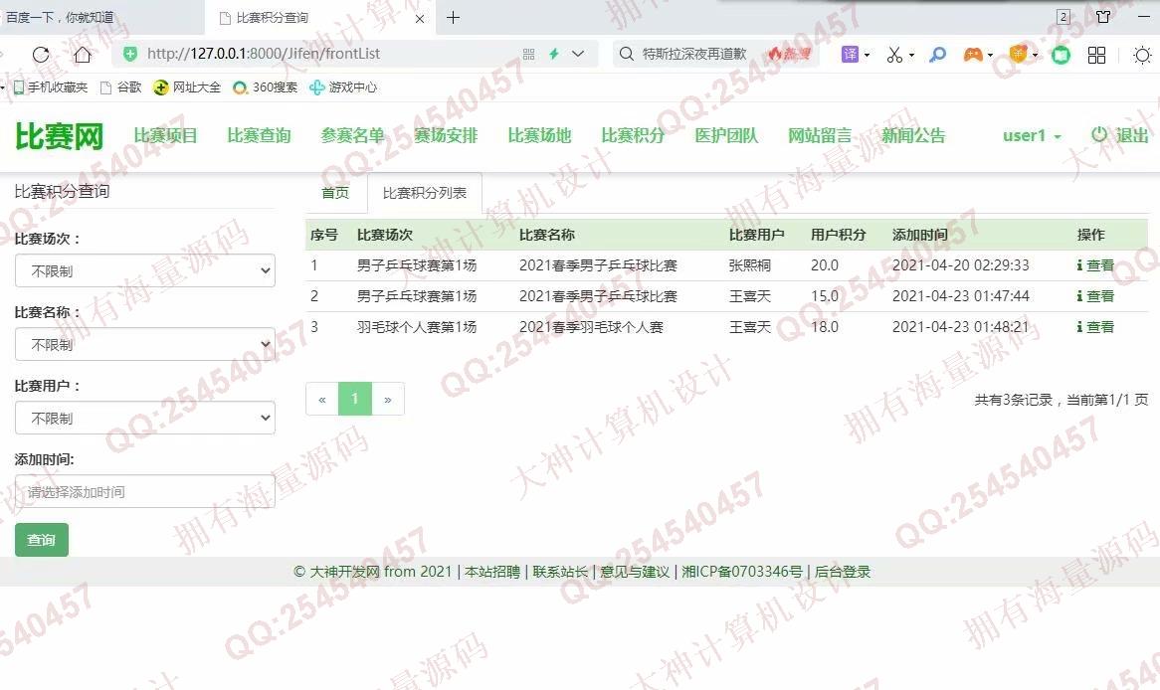Open the 比赛名称 dropdown
Image resolution: width=1160 pixels, height=690 pixels.
coord(145,344)
